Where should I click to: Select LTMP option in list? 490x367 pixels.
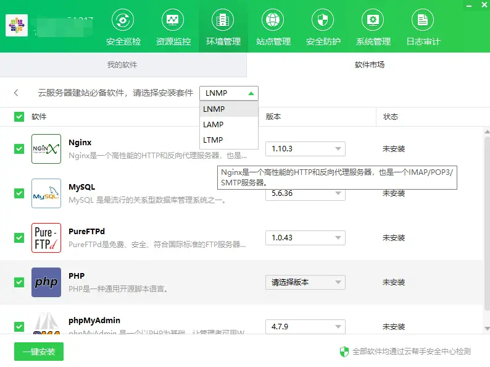coord(229,140)
